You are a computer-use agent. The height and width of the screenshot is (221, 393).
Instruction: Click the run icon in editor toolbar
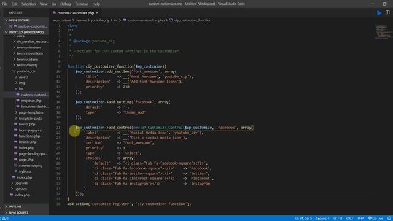[379, 12]
